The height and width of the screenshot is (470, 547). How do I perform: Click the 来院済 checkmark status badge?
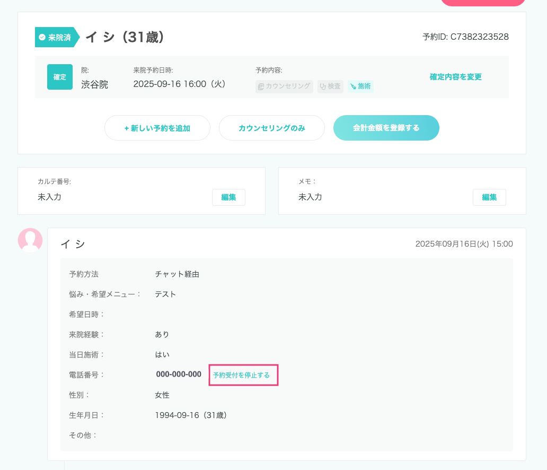57,37
